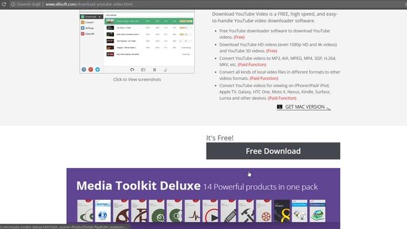
Task: Open the pencil product box
Action: 228,211
